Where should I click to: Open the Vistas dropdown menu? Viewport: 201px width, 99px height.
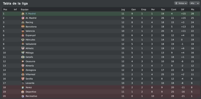point(181,3)
